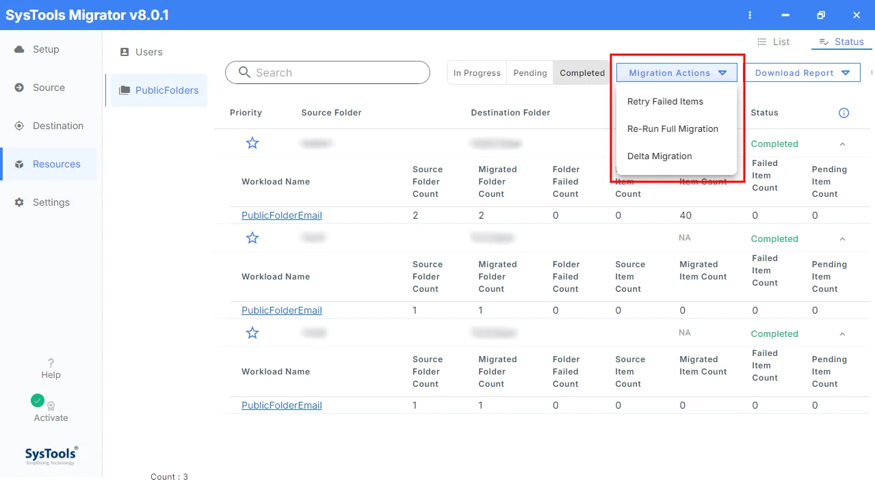Show Completed migrations
This screenshot has height=492, width=875.
click(x=582, y=73)
